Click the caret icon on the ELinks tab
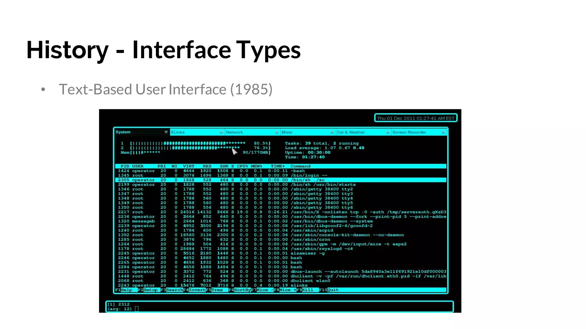This screenshot has height=329, width=586. tap(221, 132)
